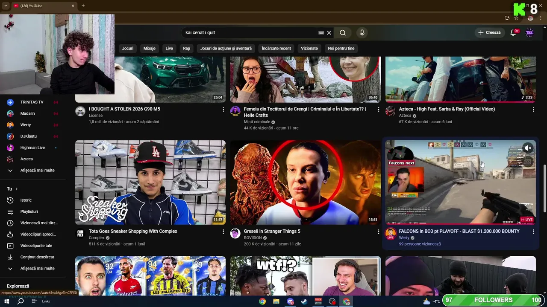Click the taskbar search magnifier

20,301
